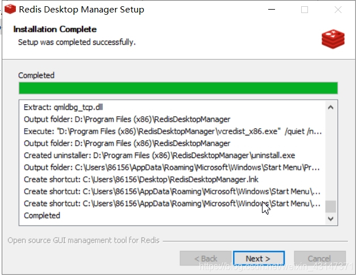Select the 'Output folder: C:\Users\86156' log line
358x277 pixels.
point(172,168)
